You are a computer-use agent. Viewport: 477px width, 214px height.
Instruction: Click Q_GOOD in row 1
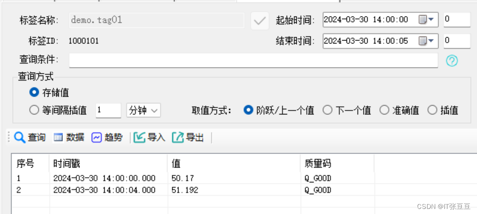click(317, 179)
